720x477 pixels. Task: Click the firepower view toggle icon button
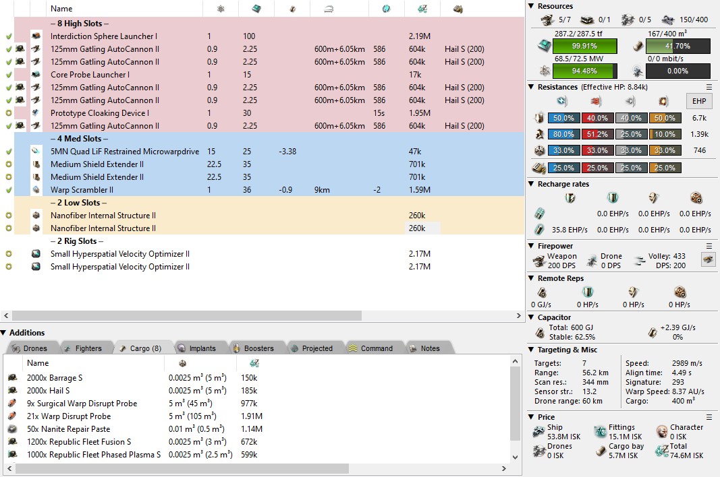[x=708, y=261]
